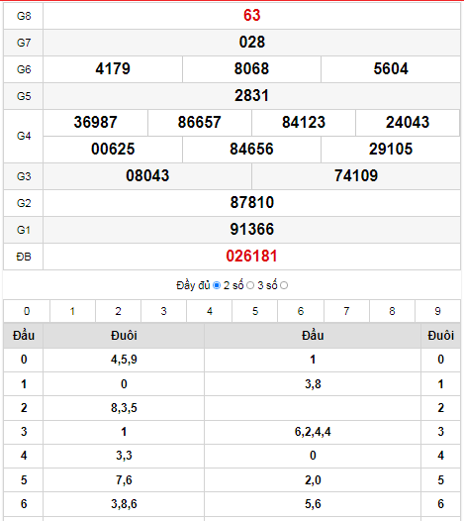Viewport: 464px width, 521px height.
Task: Select the '2 số' radio option
Action: click(250, 285)
